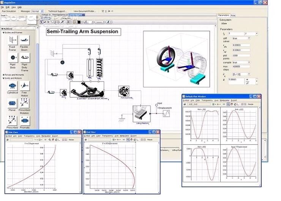Select the Planar joint component
281x201 pixels.
(12, 103)
